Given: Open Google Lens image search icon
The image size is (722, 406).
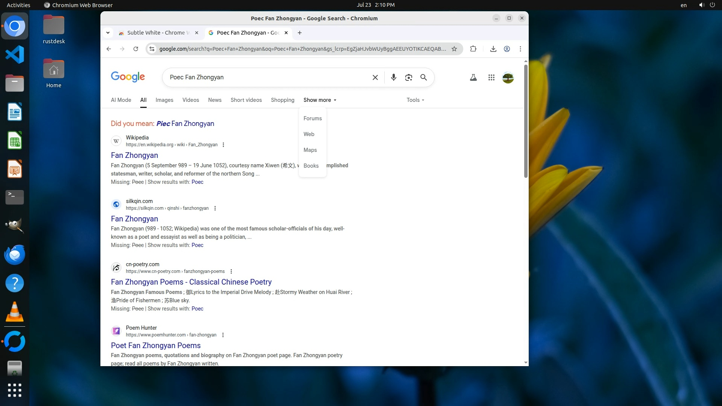Looking at the screenshot, I should [x=408, y=77].
